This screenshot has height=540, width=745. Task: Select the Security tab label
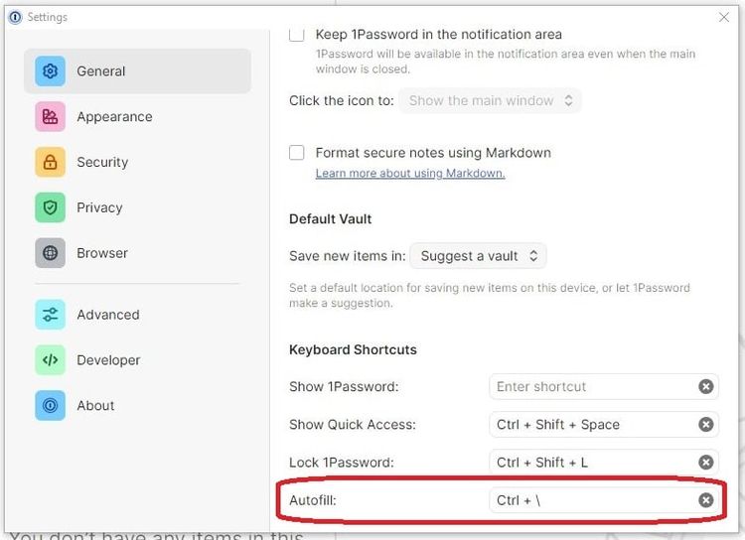click(102, 162)
